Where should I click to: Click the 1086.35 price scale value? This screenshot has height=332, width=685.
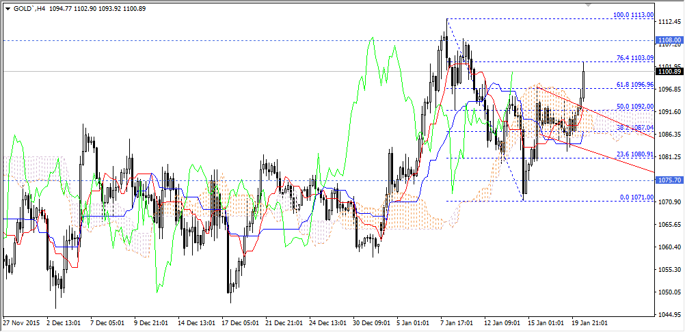(670, 135)
